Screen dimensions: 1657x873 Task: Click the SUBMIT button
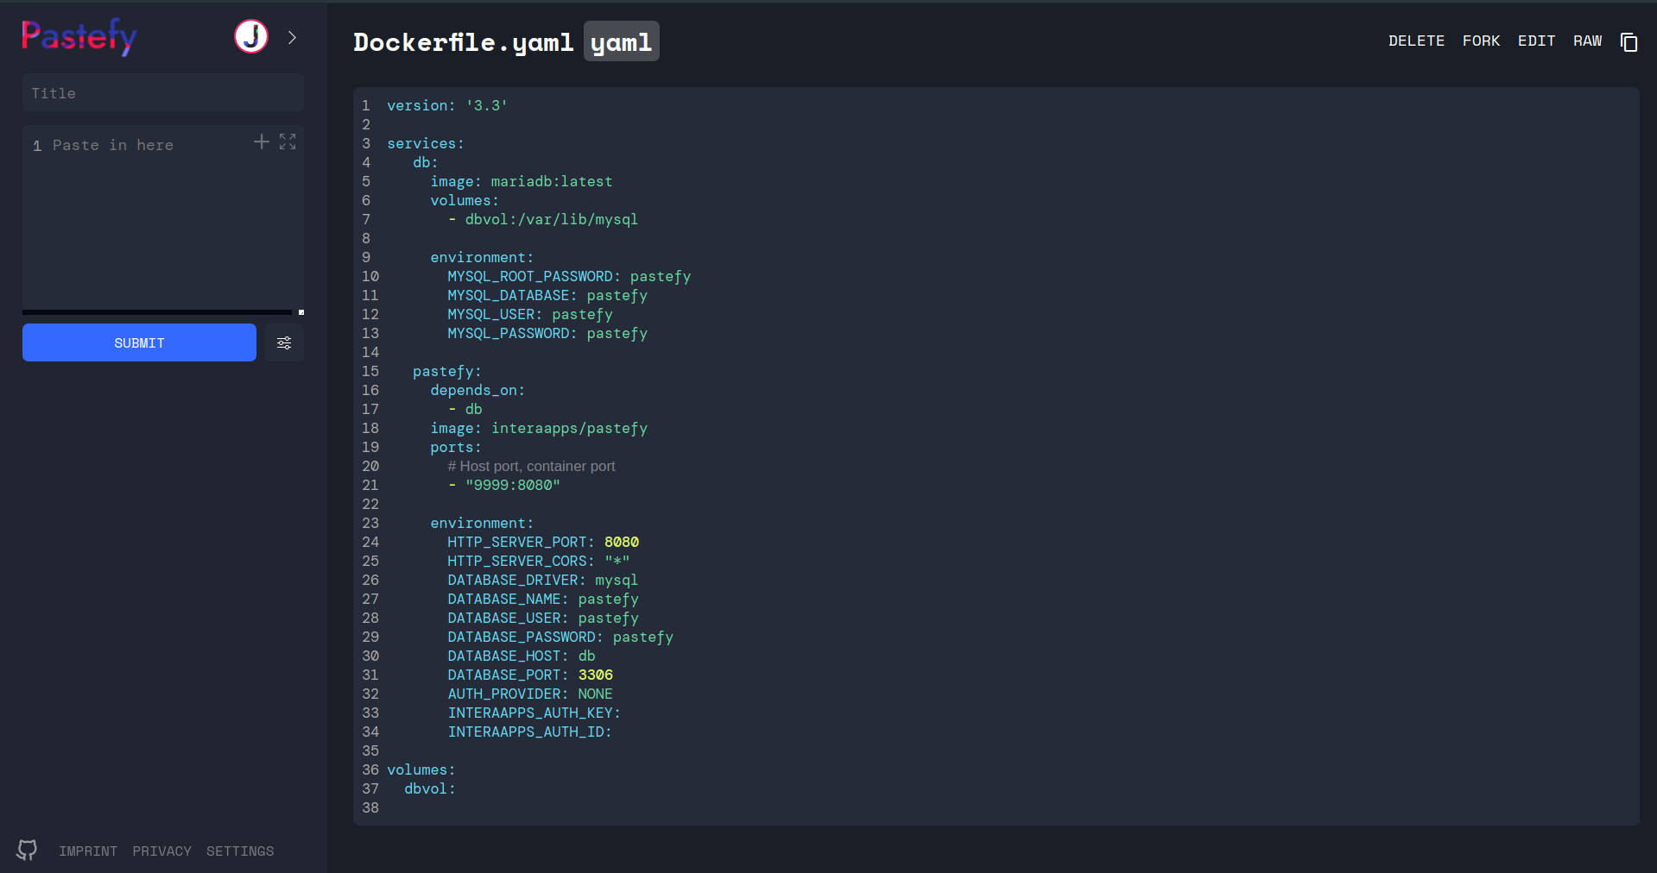click(x=139, y=342)
